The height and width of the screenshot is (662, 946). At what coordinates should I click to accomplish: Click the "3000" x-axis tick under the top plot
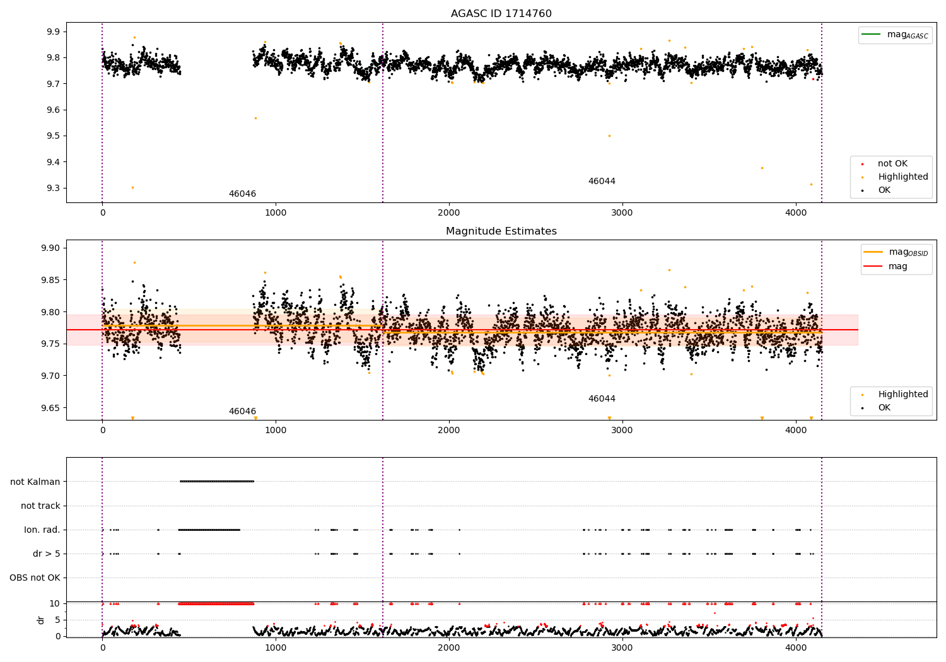pos(622,212)
